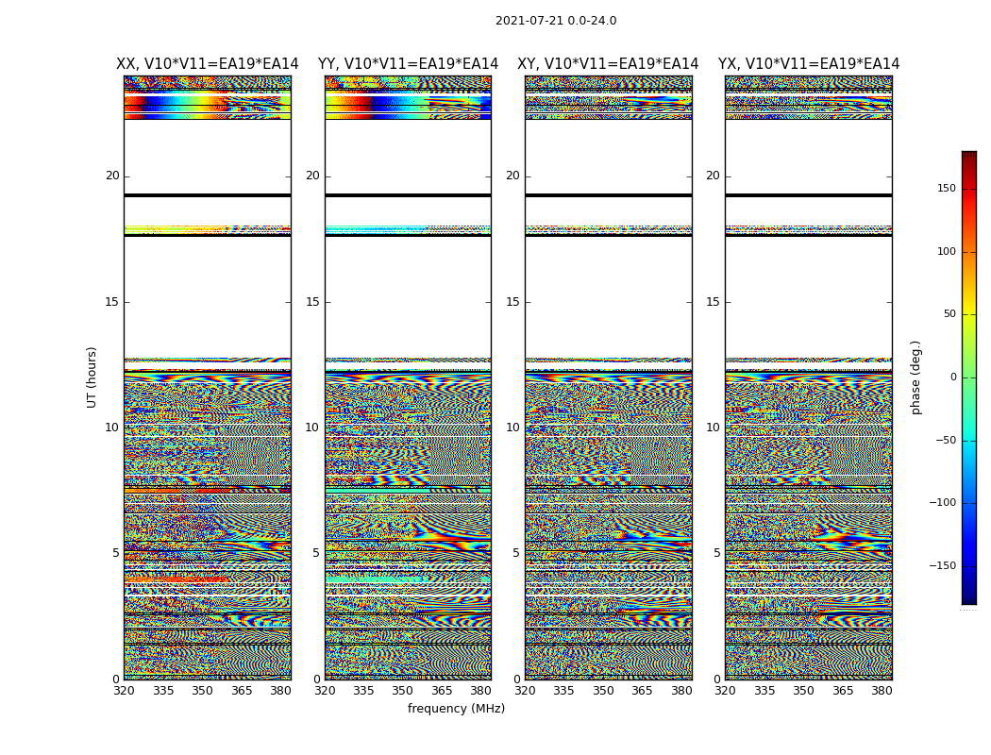991x755 pixels.
Task: Click the YX, V10*V11=EA19*EA14 panel title
Action: (808, 64)
